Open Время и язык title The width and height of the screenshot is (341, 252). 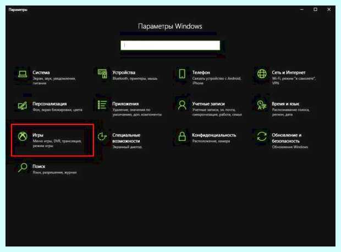pyautogui.click(x=285, y=104)
